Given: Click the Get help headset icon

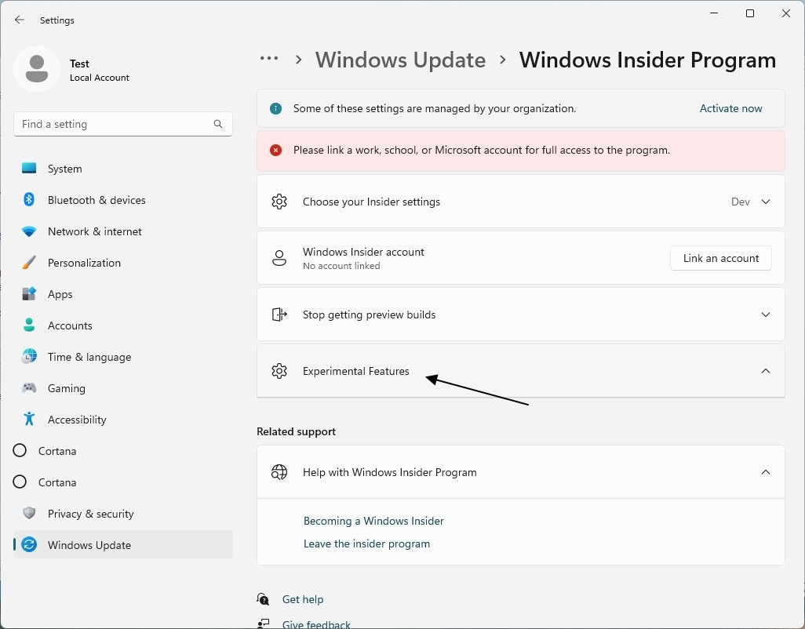Looking at the screenshot, I should coord(263,599).
